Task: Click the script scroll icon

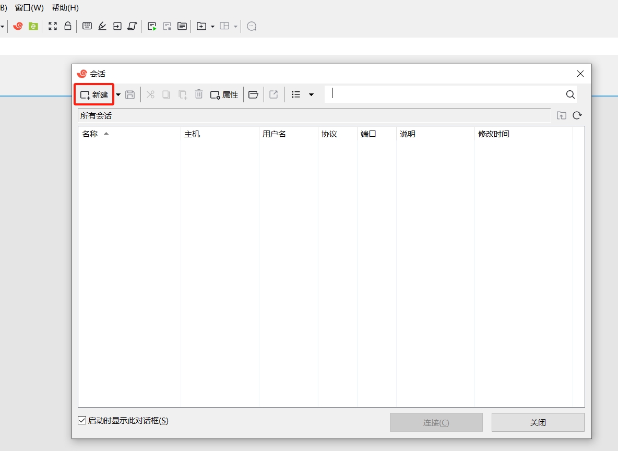Action: click(x=132, y=26)
